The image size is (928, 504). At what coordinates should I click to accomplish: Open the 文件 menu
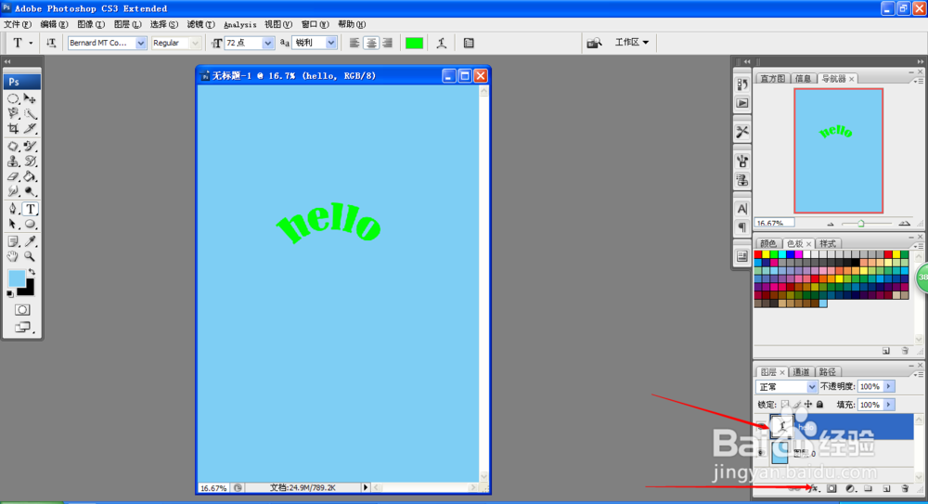pyautogui.click(x=17, y=24)
